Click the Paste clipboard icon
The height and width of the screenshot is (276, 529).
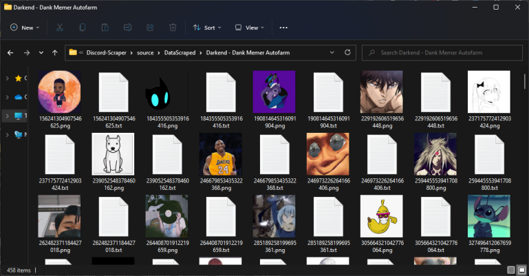[105, 28]
